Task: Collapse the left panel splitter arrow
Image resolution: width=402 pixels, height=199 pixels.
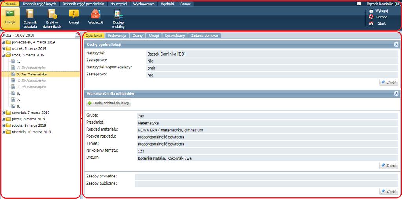Action: (x=82, y=118)
